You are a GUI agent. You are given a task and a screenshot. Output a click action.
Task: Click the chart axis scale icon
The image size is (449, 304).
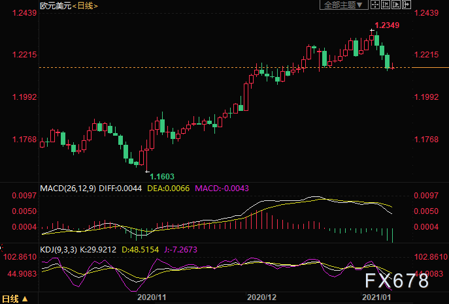(386, 5)
